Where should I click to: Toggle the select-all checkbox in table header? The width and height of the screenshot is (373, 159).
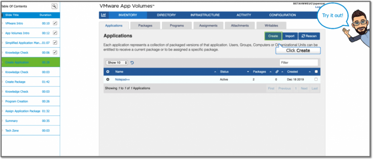(x=316, y=72)
